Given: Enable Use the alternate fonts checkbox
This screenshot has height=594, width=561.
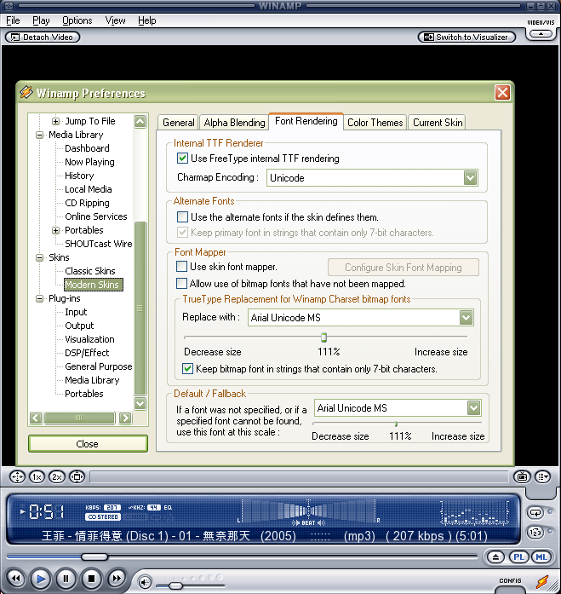Looking at the screenshot, I should coord(182,216).
